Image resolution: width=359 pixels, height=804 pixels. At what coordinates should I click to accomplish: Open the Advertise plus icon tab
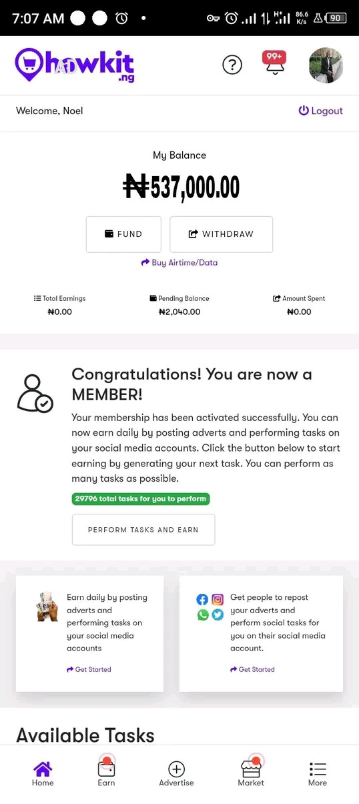(x=176, y=774)
